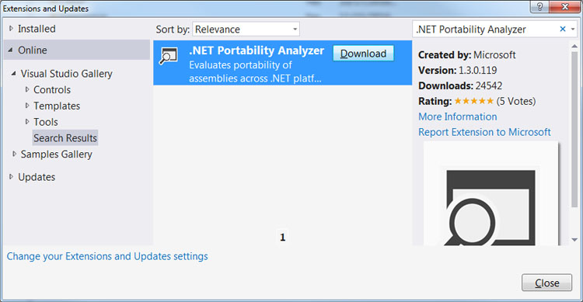The image size is (583, 302).
Task: Select the Visual Studio Gallery label
Action: 67,74
